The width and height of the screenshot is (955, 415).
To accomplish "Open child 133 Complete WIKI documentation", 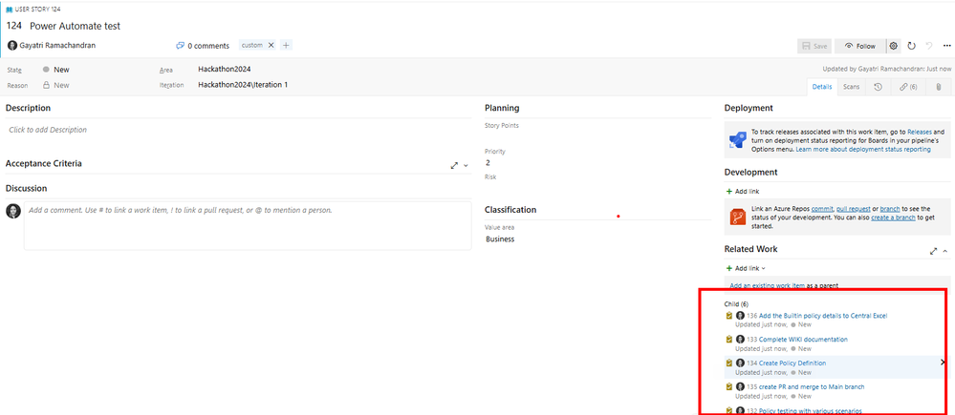I will coord(803,339).
